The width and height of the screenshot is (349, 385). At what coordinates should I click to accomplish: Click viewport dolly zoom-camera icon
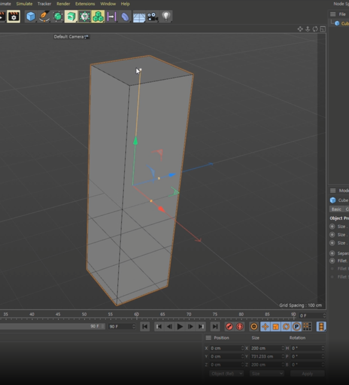(x=308, y=29)
